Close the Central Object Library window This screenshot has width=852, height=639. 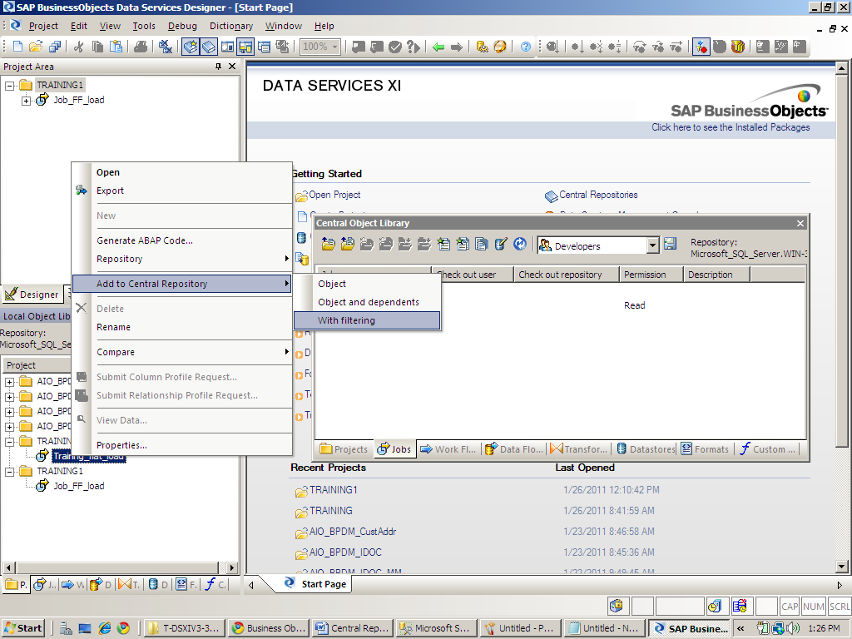(800, 223)
